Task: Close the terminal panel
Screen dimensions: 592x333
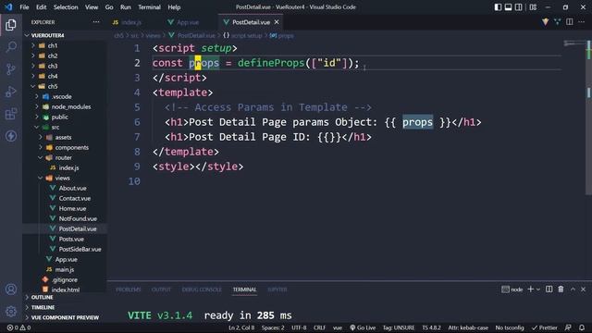Action: tap(583, 290)
